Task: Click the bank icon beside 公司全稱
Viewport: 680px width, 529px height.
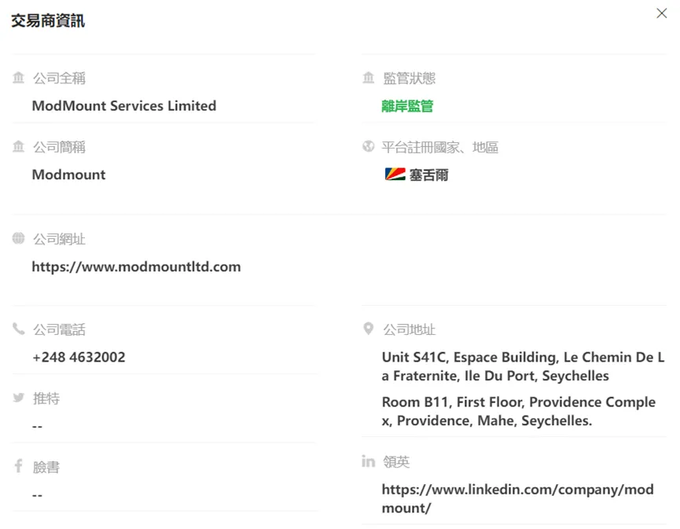Action: coord(19,78)
